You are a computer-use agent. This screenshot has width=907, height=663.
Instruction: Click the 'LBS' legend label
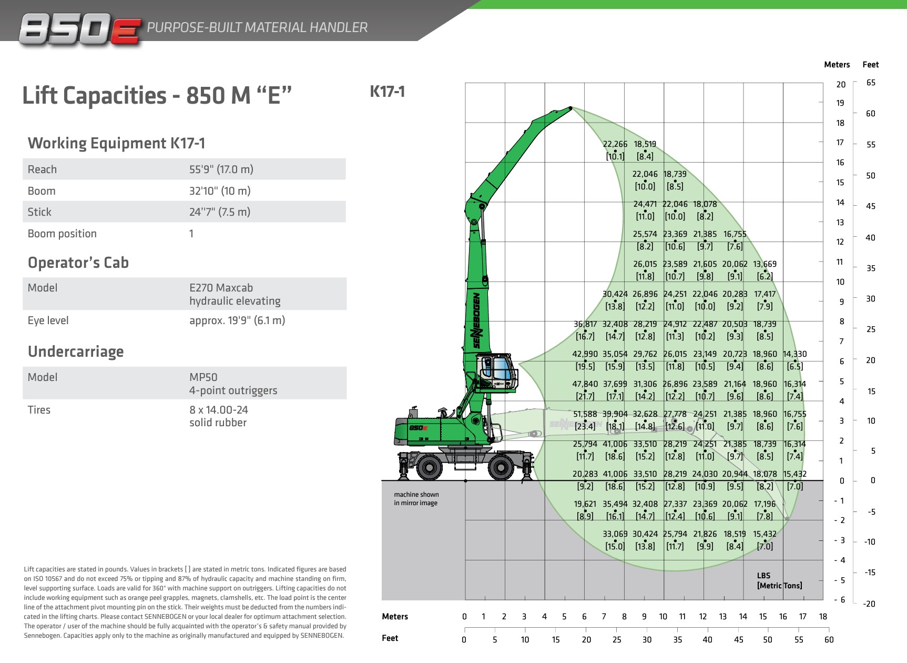[763, 576]
